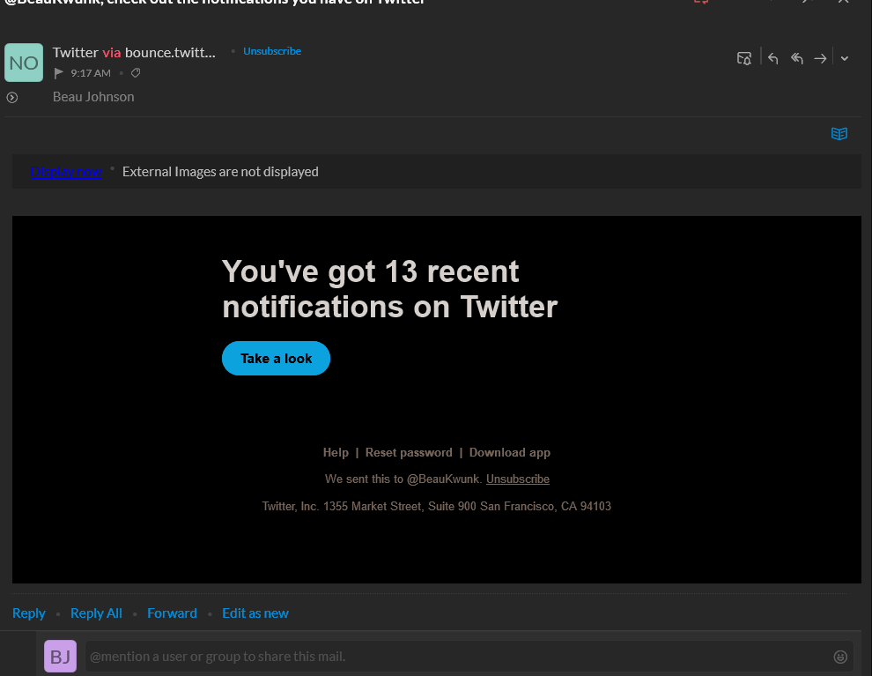872x676 pixels.
Task: Click the NO sender avatar
Action: click(x=24, y=63)
